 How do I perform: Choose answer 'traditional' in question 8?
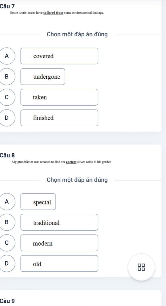pos(59,222)
